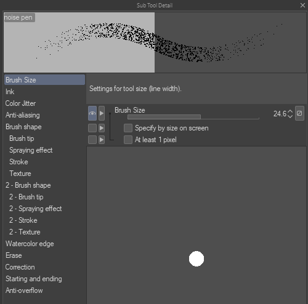Open the Brush tip category
Screen dimensions: 308x304
[44, 138]
